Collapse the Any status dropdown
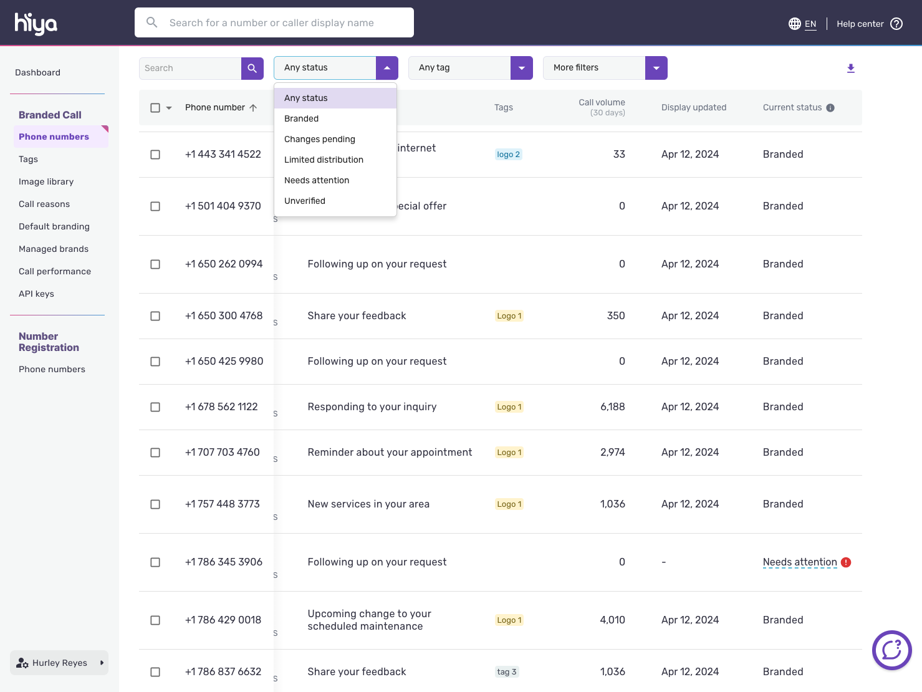The image size is (922, 692). click(x=387, y=68)
